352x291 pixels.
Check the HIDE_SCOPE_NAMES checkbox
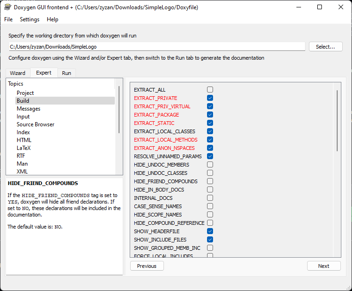tap(210, 215)
